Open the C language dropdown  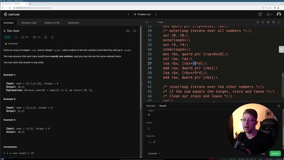[148, 22]
